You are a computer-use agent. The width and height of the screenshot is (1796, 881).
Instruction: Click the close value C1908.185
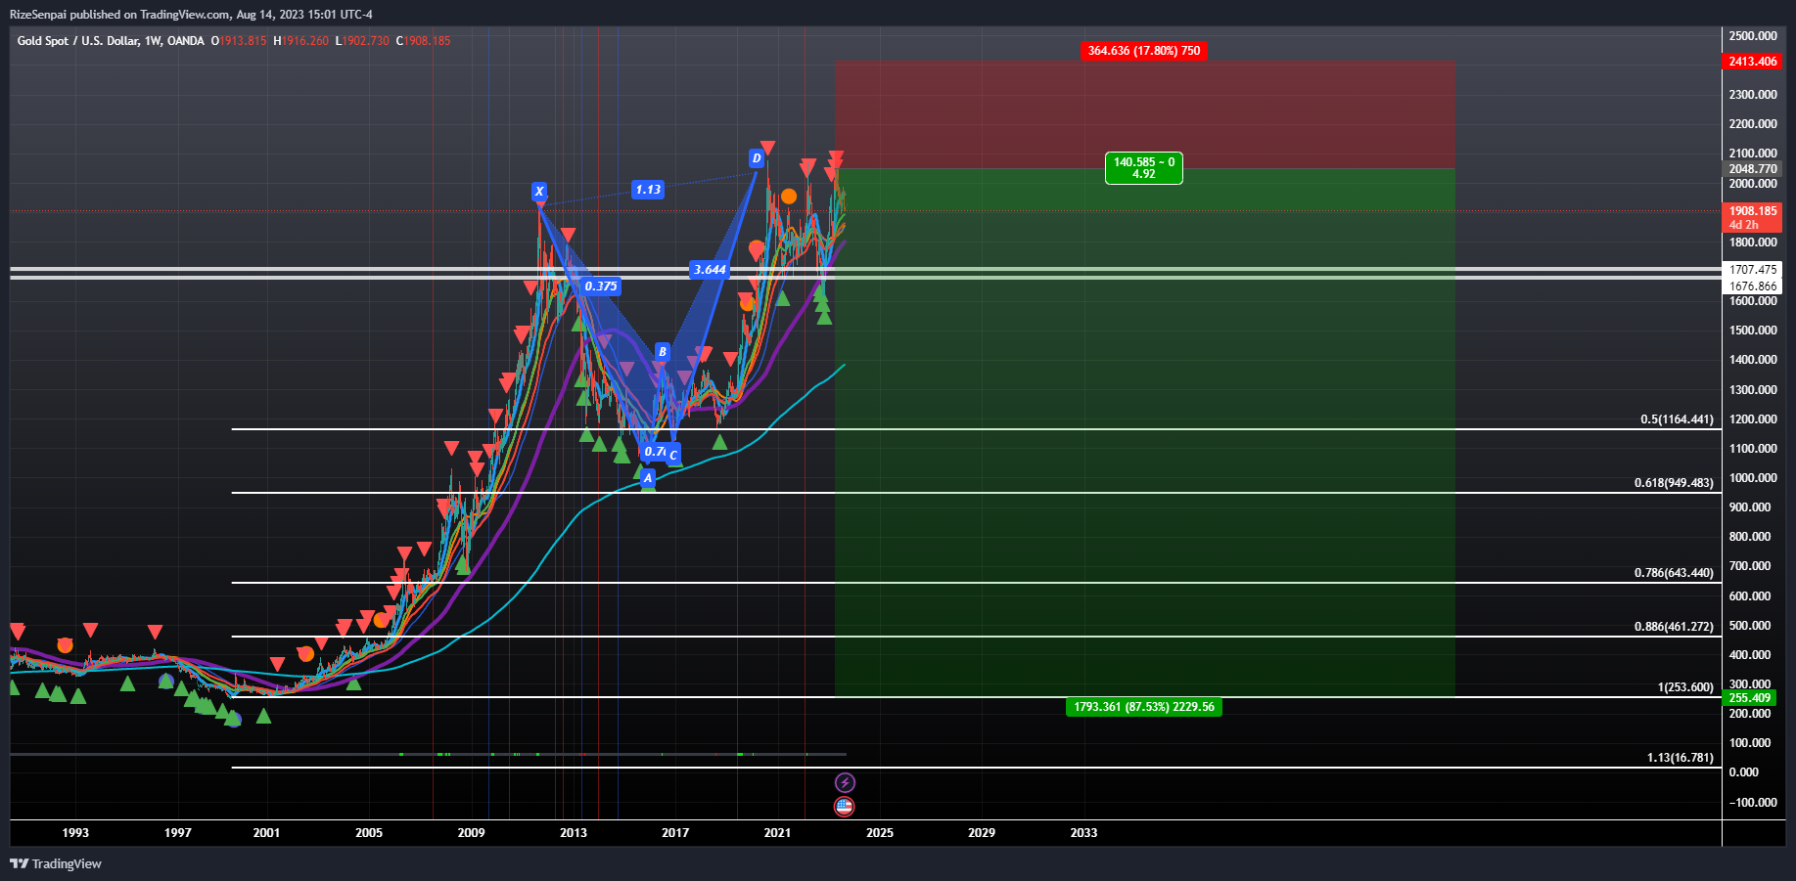click(x=423, y=41)
